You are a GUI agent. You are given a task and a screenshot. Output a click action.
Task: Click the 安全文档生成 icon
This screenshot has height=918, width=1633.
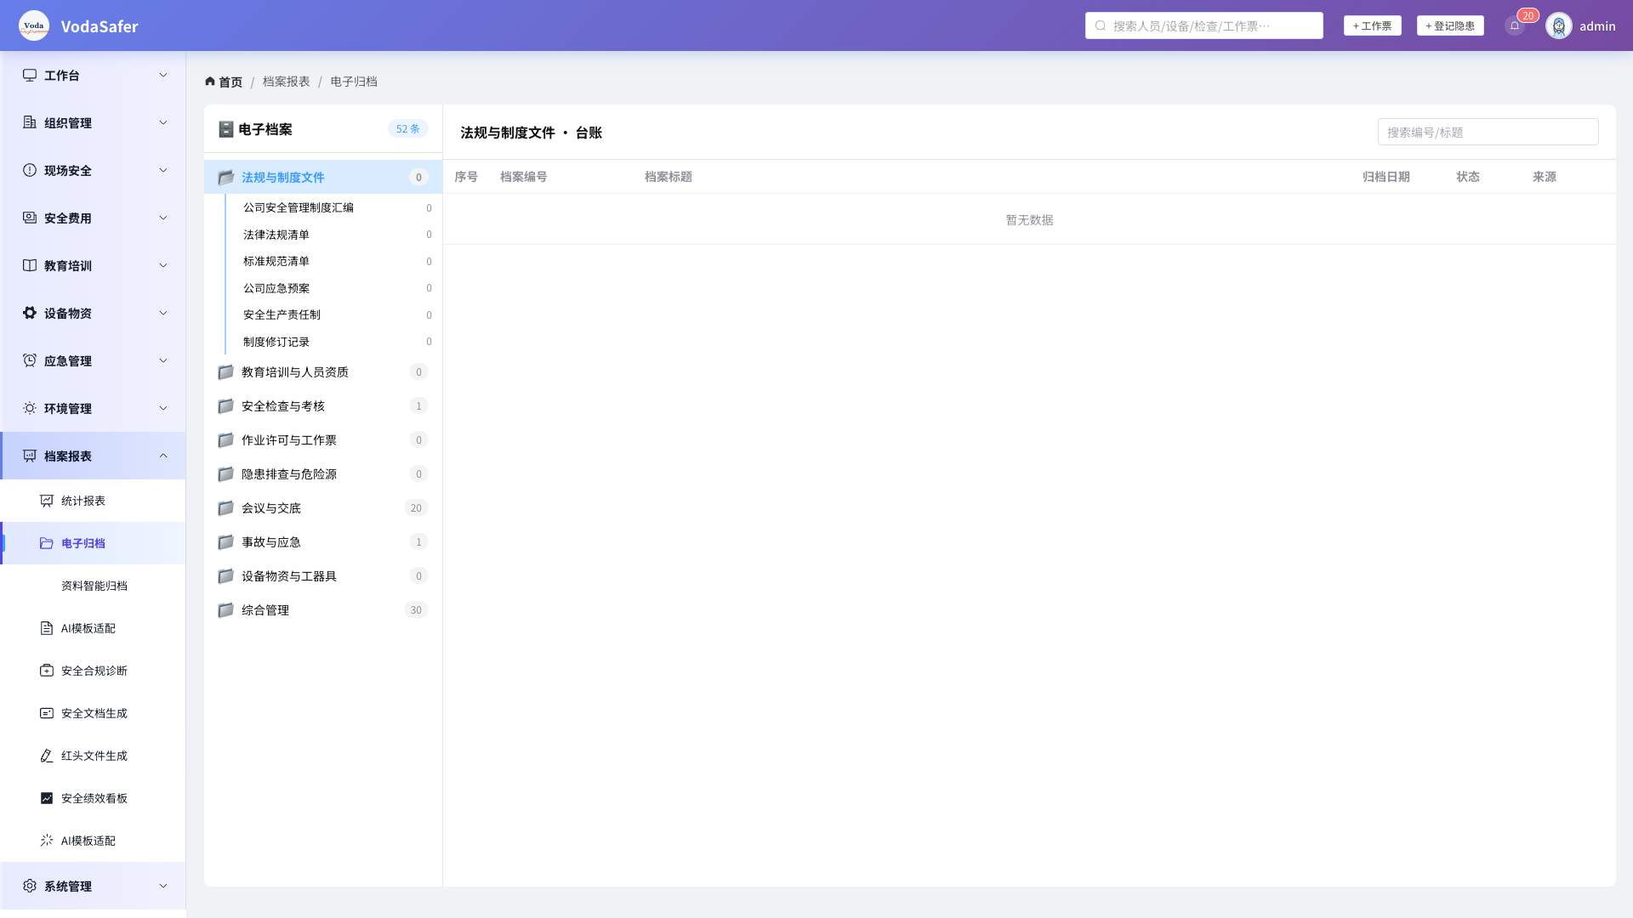coord(47,713)
